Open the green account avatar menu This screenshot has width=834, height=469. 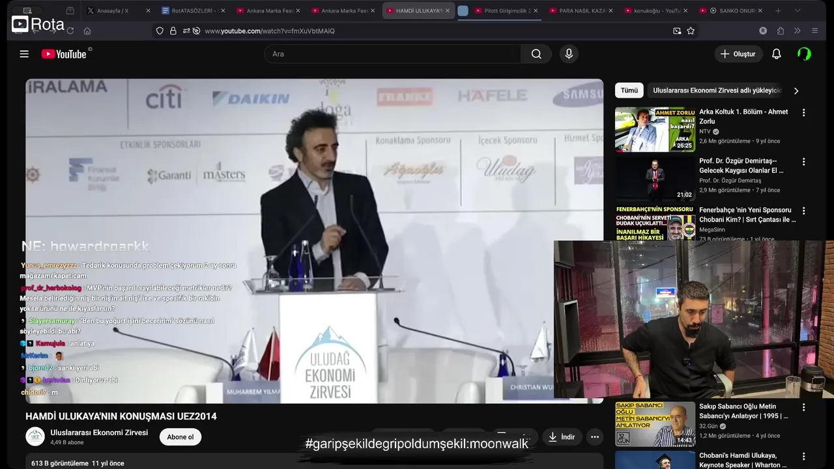(804, 54)
